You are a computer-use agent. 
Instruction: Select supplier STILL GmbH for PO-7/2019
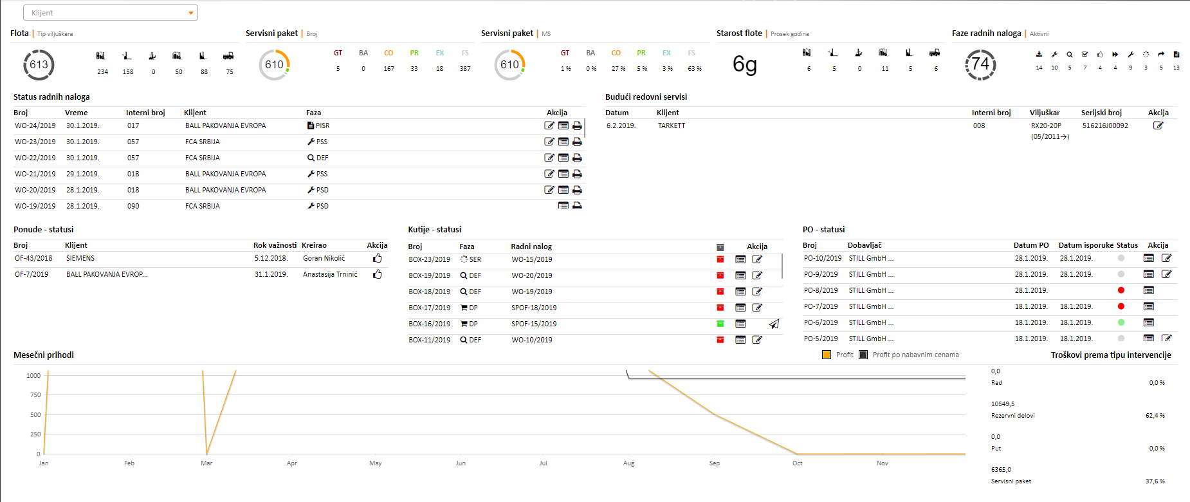(871, 306)
